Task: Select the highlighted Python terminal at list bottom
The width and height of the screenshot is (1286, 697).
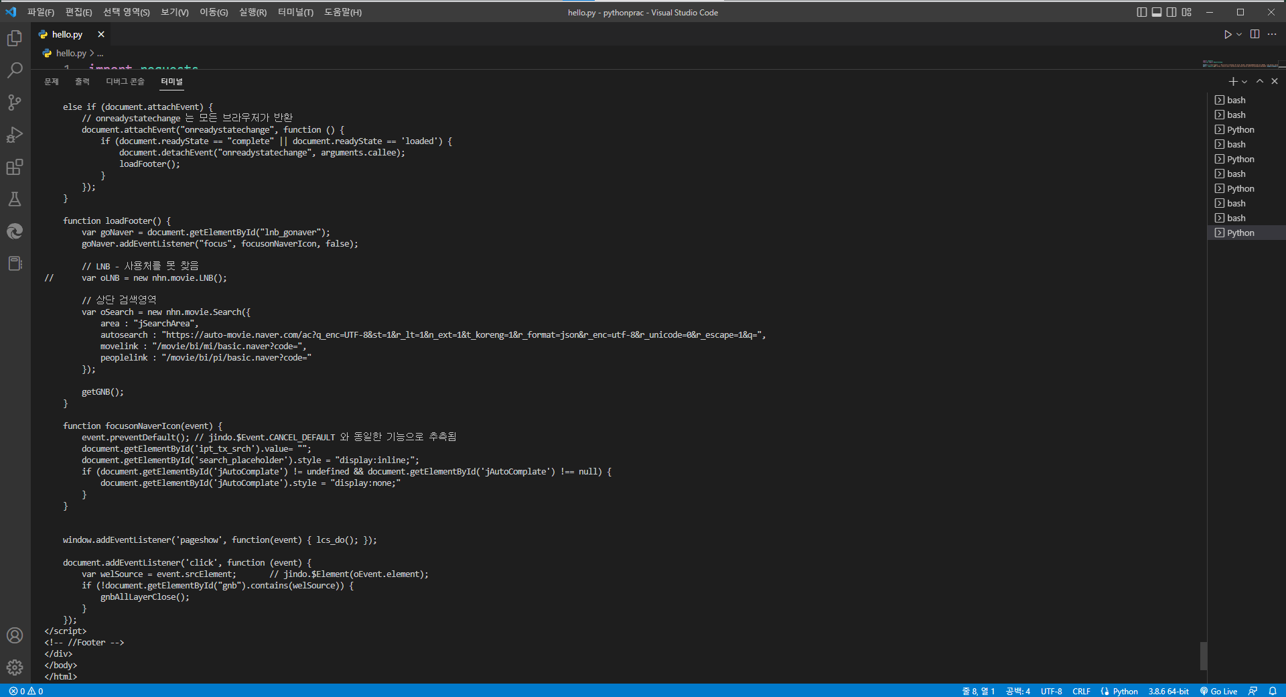Action: point(1246,233)
